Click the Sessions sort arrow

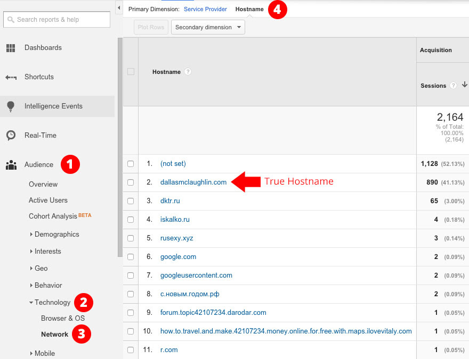pos(464,85)
